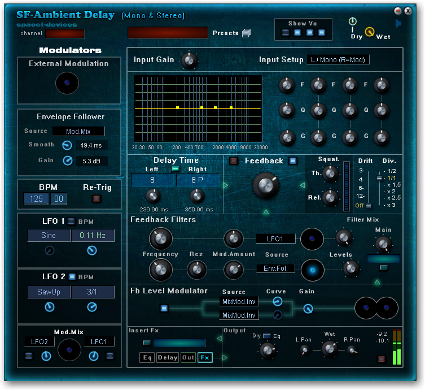Viewport: 425px width, 390px height.
Task: Toggle LFO 1 BPM sync
Action: point(71,221)
